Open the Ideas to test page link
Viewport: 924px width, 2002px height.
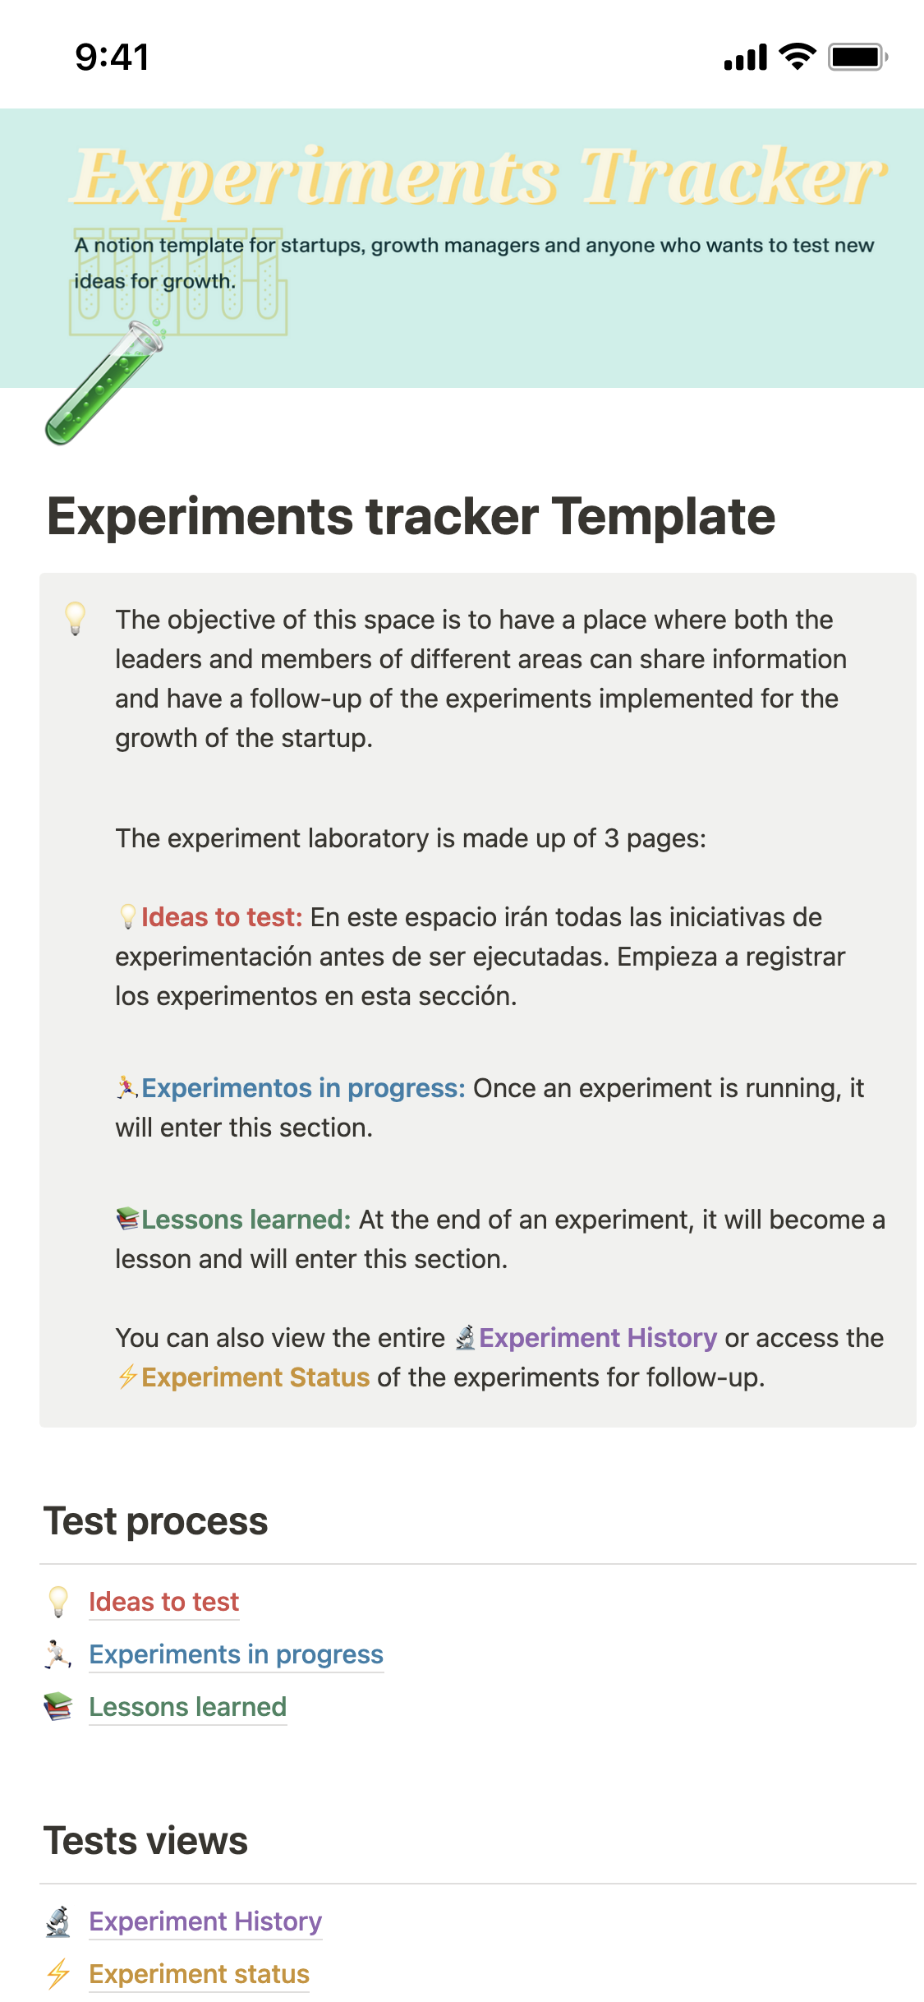(164, 1602)
